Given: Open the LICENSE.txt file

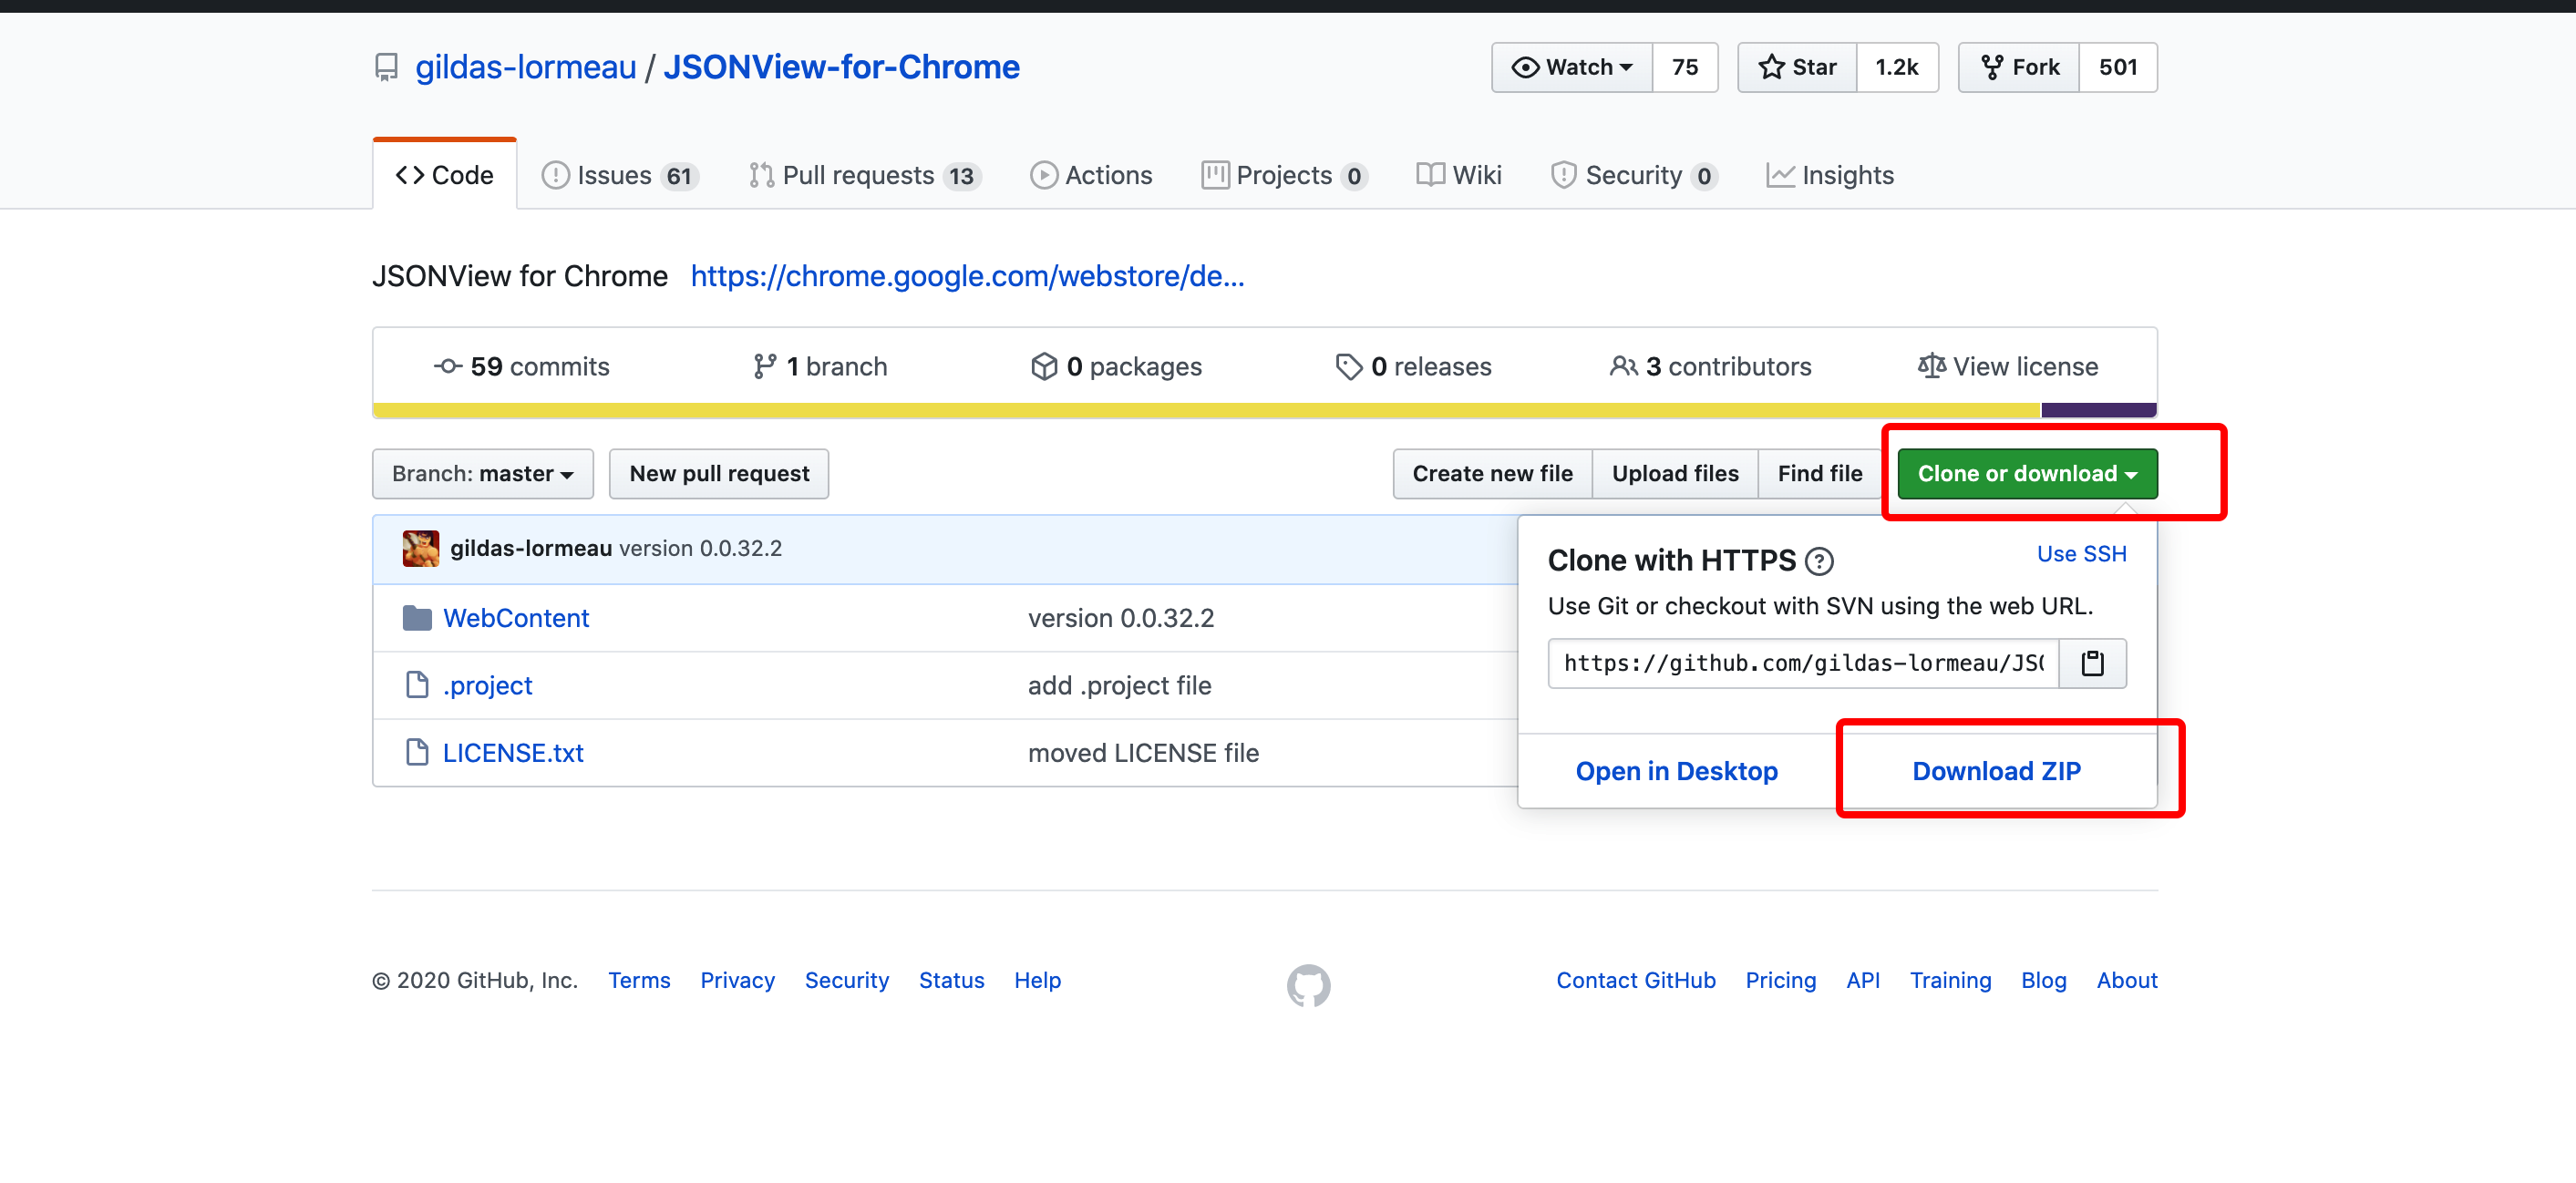Looking at the screenshot, I should click(513, 752).
